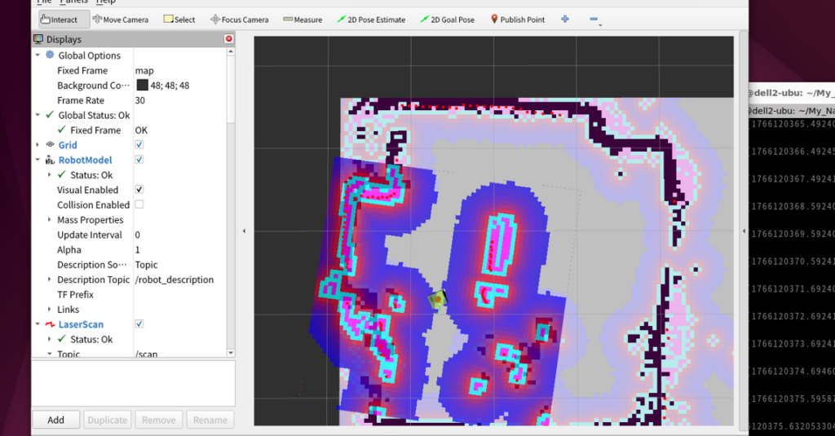Click the Add display button
The width and height of the screenshot is (835, 436).
(x=55, y=420)
